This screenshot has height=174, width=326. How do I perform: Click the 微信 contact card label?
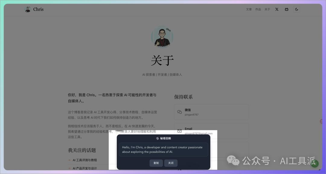tap(187, 110)
